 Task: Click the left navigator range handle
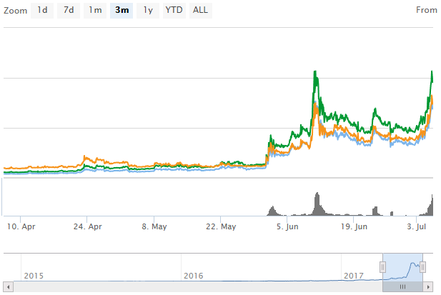pos(383,267)
